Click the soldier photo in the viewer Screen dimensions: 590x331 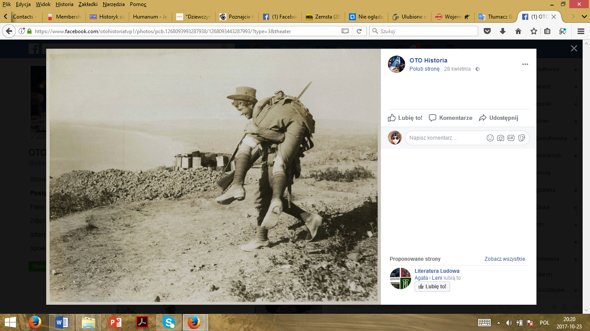pos(213,176)
